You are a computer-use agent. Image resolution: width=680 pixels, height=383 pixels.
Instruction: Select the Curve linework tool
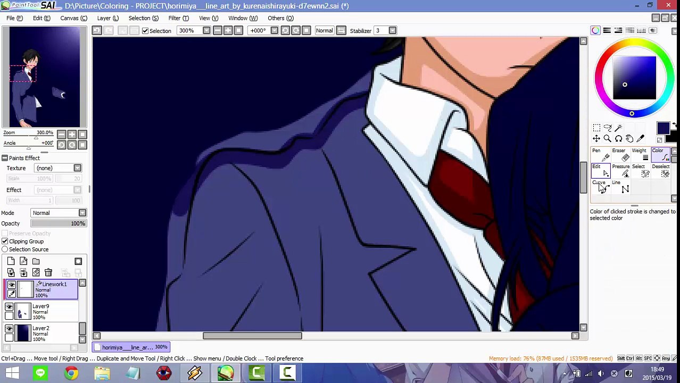coord(601,187)
